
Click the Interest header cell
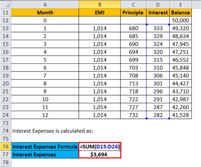158,13
